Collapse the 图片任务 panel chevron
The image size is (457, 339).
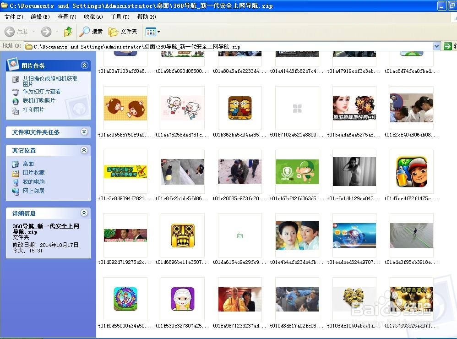tap(84, 66)
